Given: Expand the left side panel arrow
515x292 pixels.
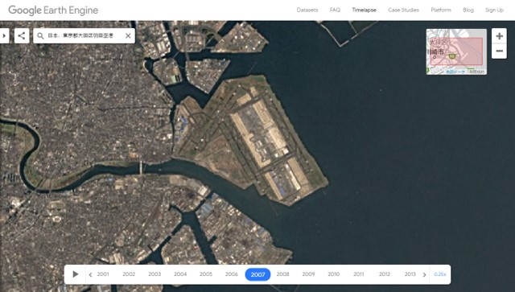Looking at the screenshot, I should 4,35.
